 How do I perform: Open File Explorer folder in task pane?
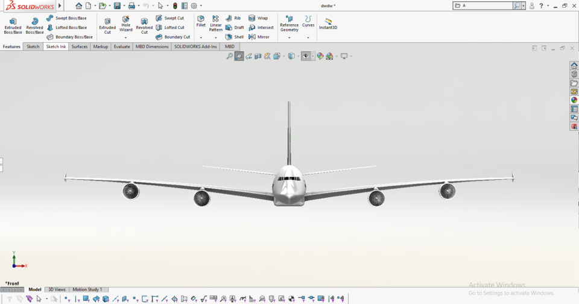[x=574, y=83]
